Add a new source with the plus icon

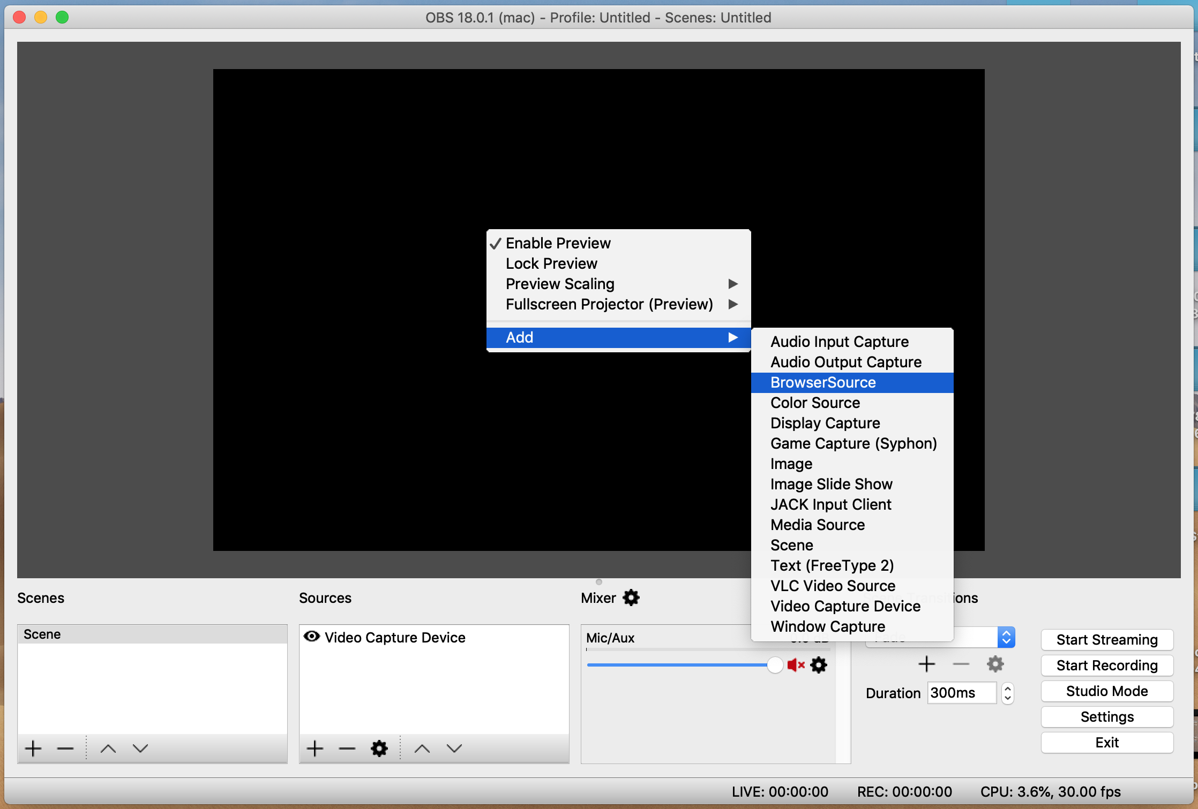pyautogui.click(x=315, y=748)
